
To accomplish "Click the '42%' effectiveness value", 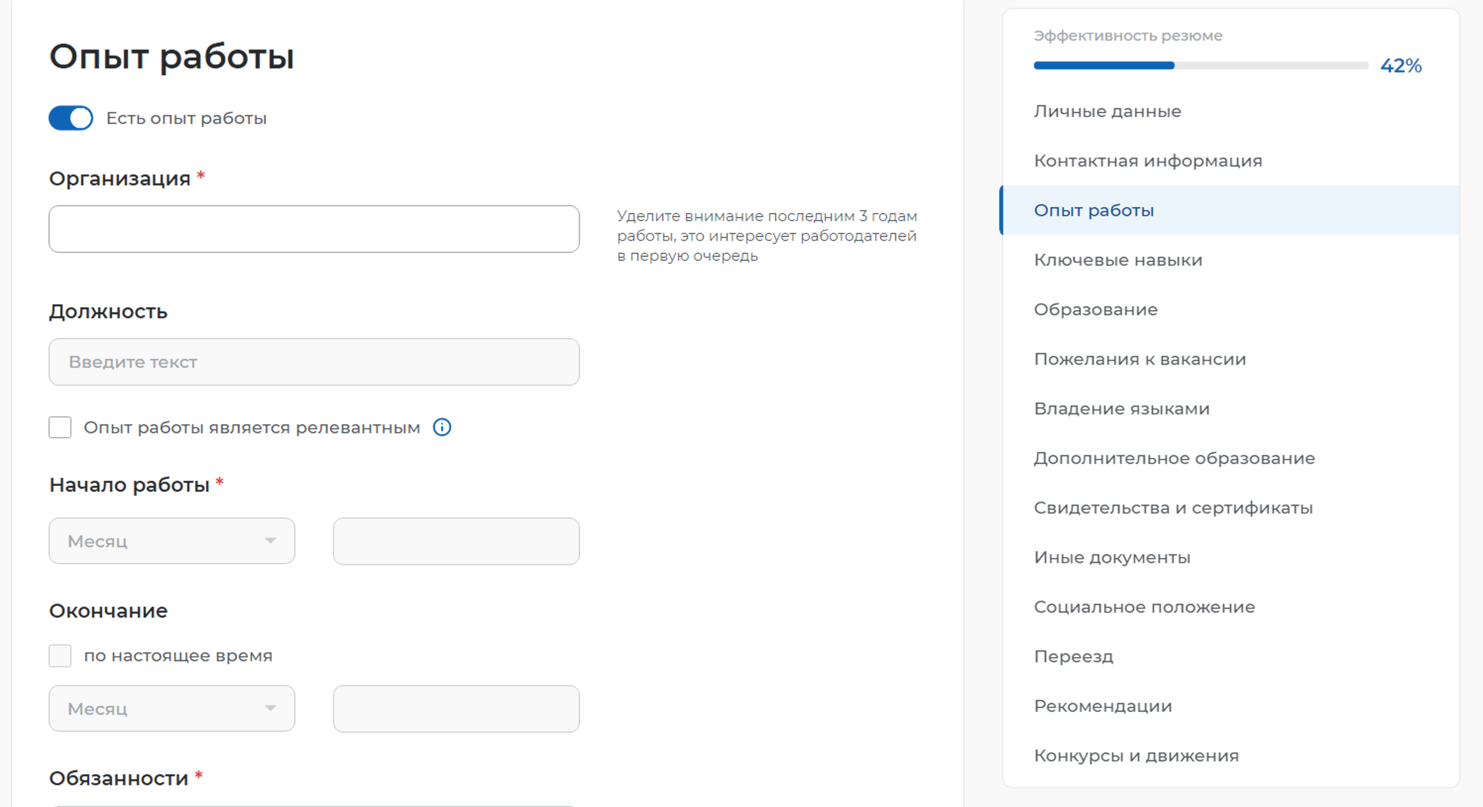I will tap(1401, 65).
